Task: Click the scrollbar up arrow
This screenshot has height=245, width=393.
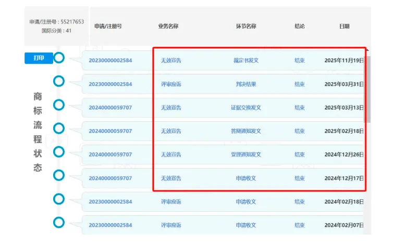Action: click(x=367, y=50)
